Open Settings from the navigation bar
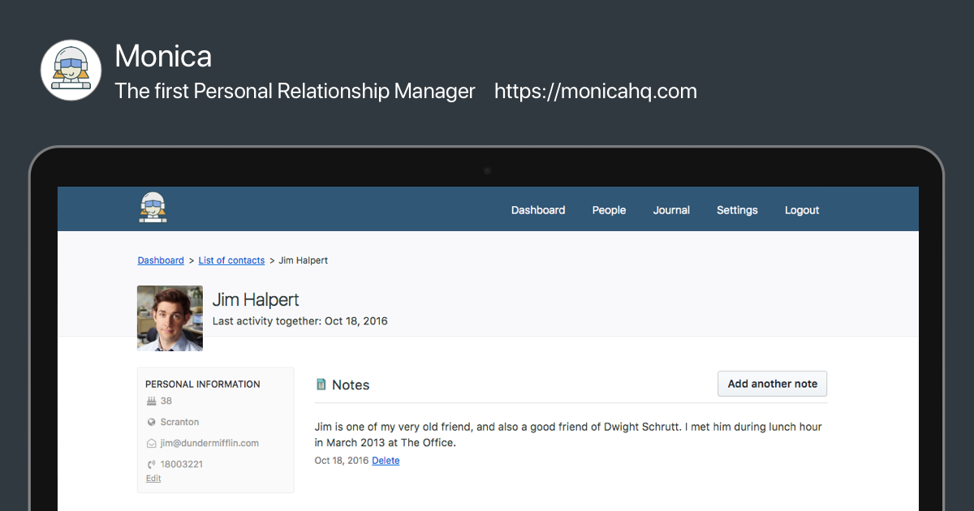Screen dimensions: 974x511 (737, 210)
